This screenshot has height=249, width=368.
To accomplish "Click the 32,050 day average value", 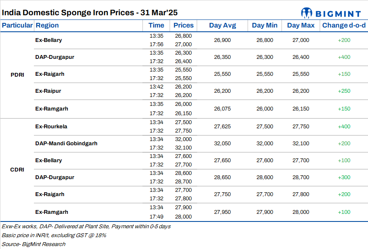I will click(223, 144).
